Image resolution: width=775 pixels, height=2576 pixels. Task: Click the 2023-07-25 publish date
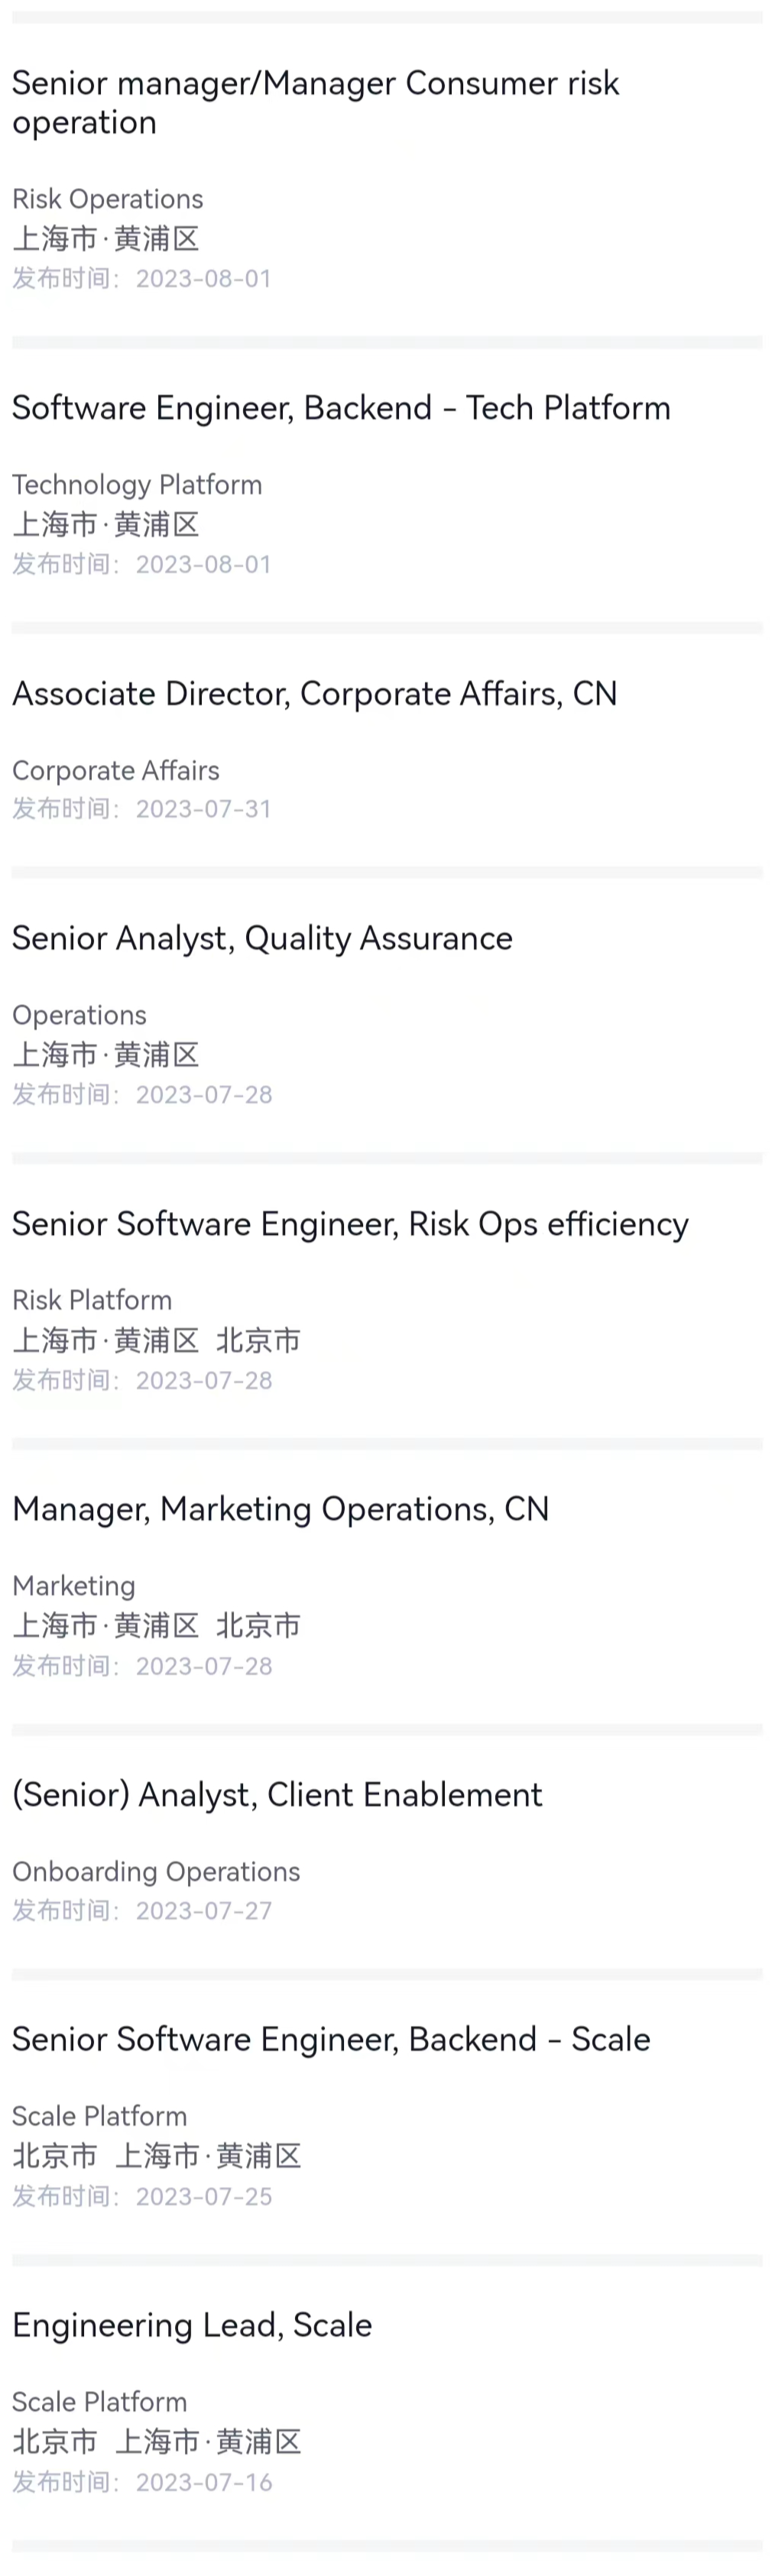click(x=203, y=2196)
